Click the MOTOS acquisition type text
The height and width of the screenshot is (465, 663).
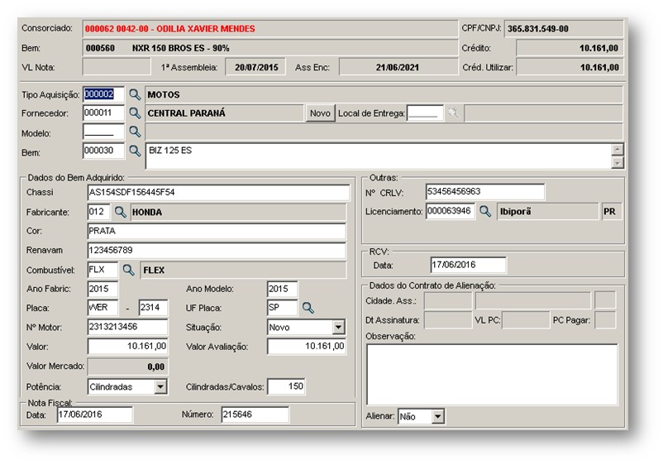point(164,95)
